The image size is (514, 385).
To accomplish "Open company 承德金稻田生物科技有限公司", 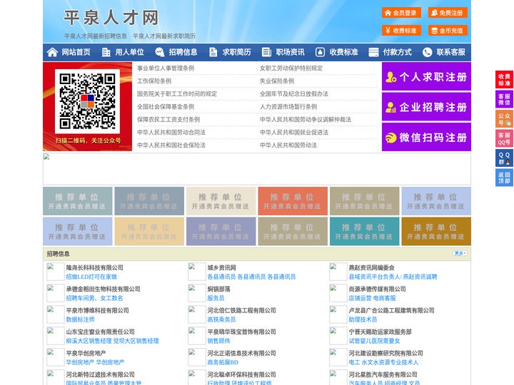I will click(103, 289).
